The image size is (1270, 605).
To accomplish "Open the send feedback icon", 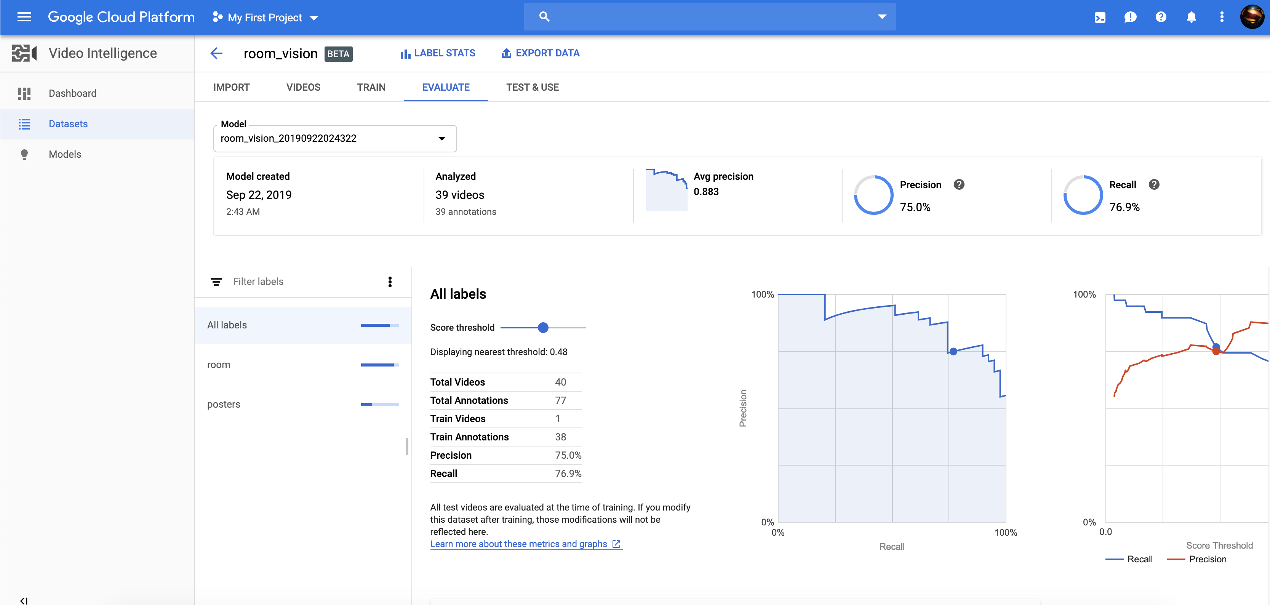I will pyautogui.click(x=1130, y=17).
